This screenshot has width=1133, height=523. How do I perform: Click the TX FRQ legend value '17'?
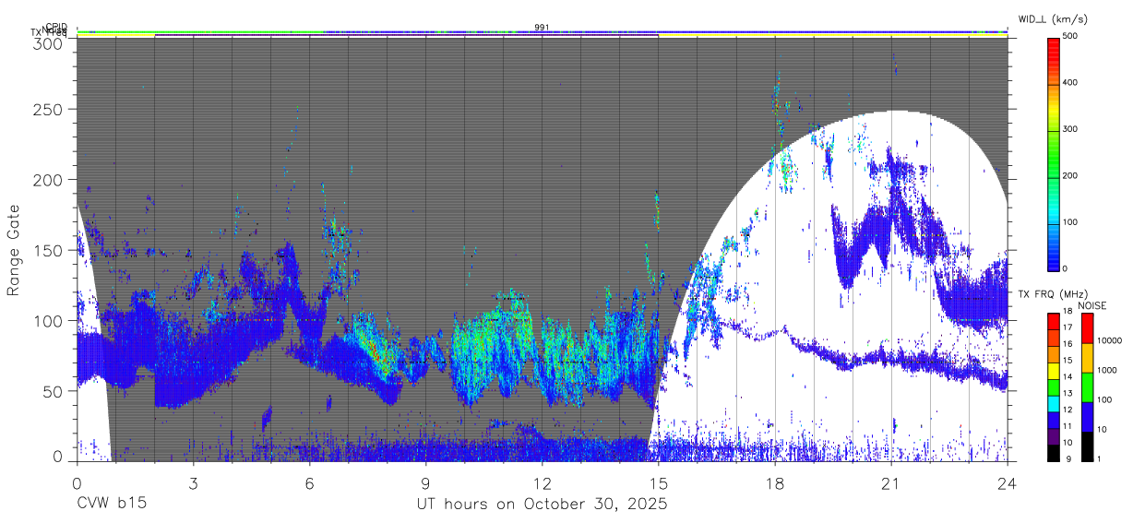1067,327
